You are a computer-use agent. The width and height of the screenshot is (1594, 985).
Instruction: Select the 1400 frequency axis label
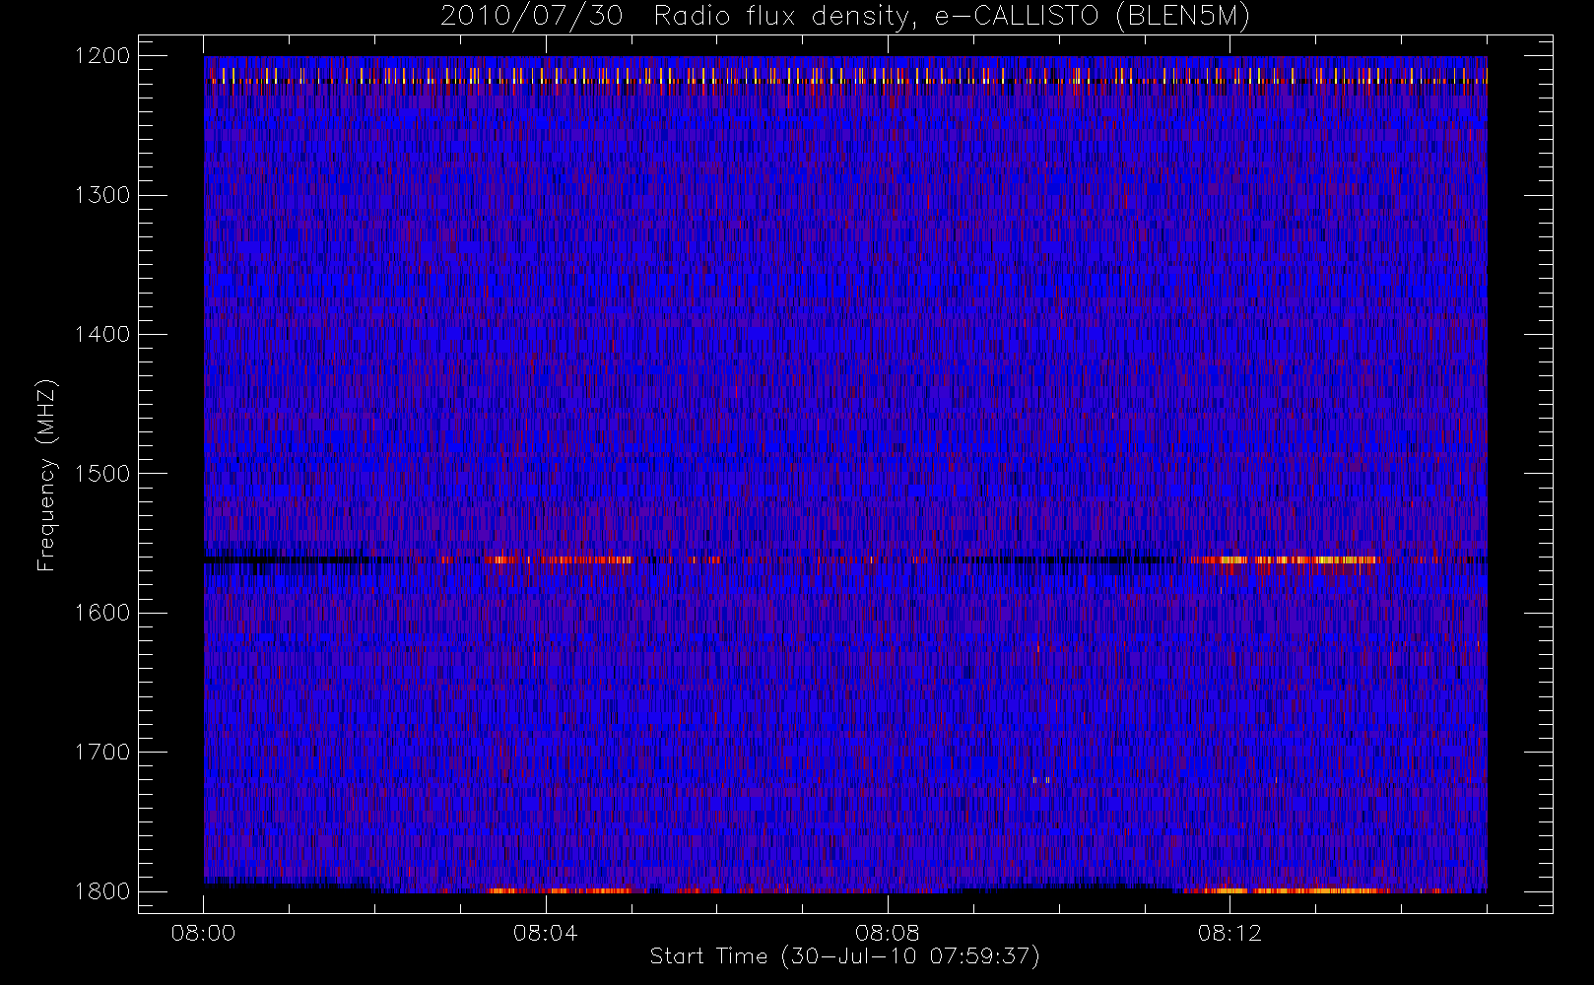[102, 334]
